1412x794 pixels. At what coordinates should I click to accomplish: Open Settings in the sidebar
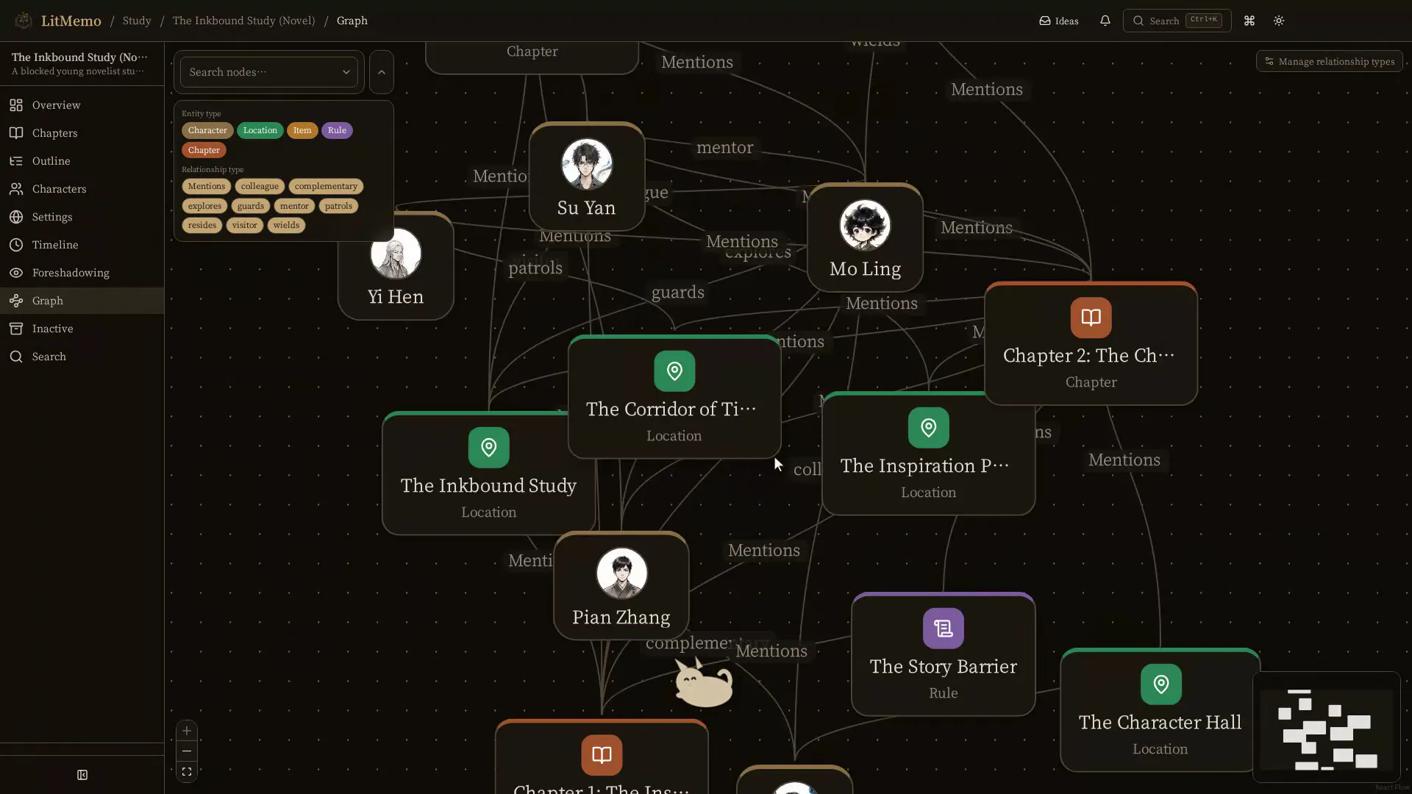click(x=82, y=217)
